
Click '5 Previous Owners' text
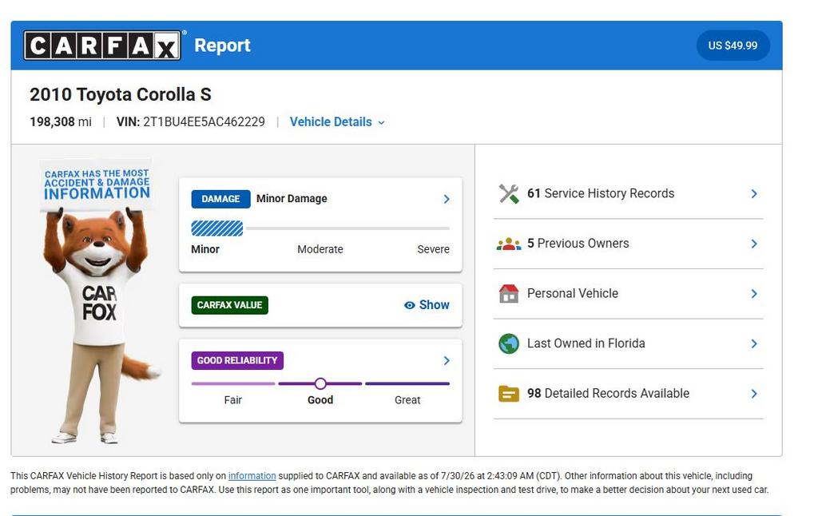coord(578,244)
